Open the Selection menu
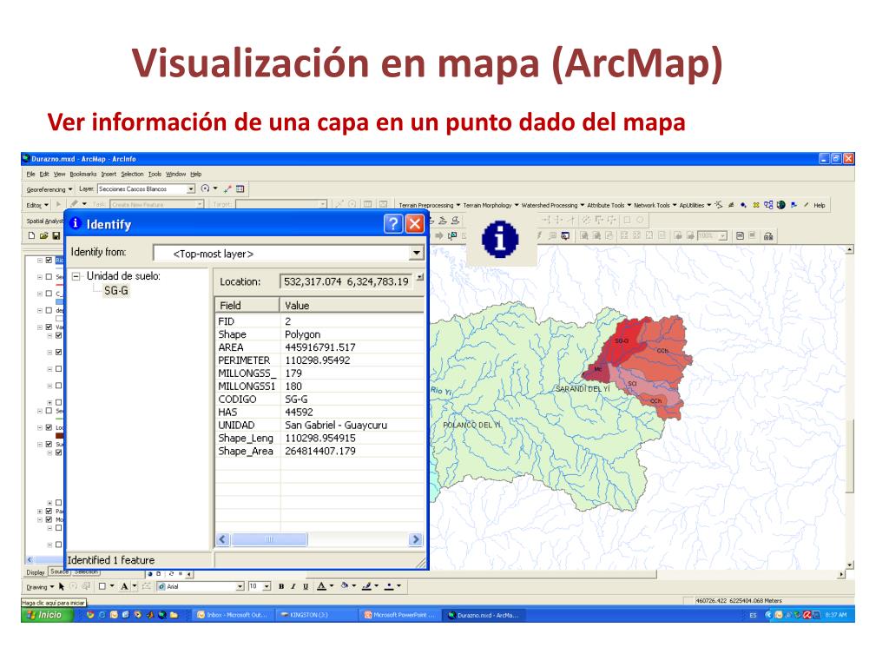This screenshot has width=889, height=667. tap(132, 174)
